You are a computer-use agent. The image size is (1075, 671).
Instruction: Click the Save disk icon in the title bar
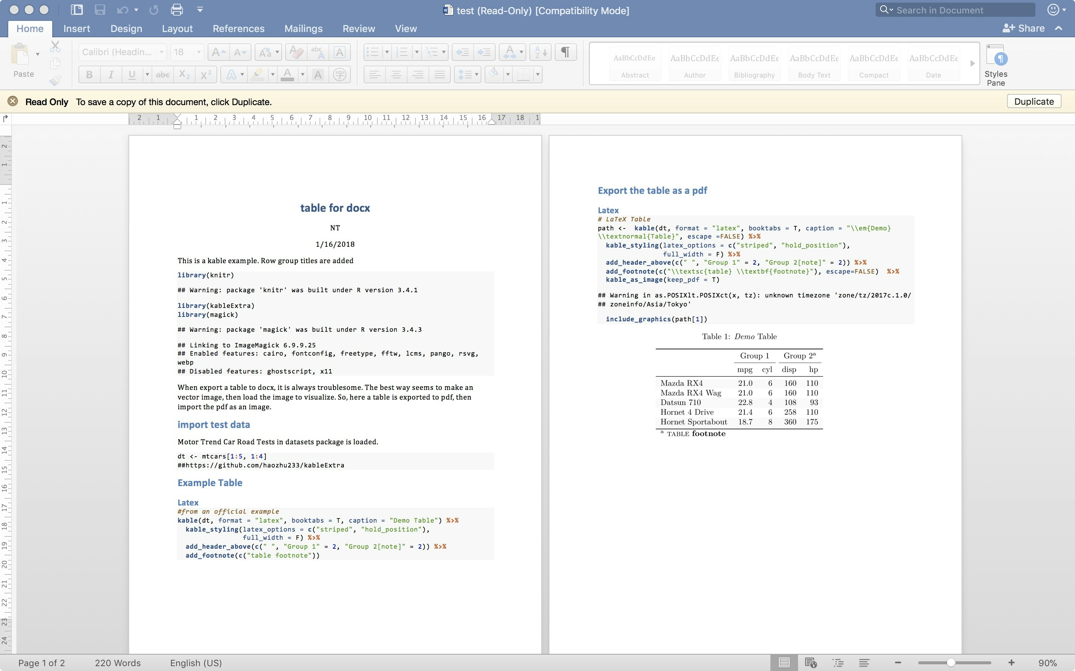click(x=100, y=10)
